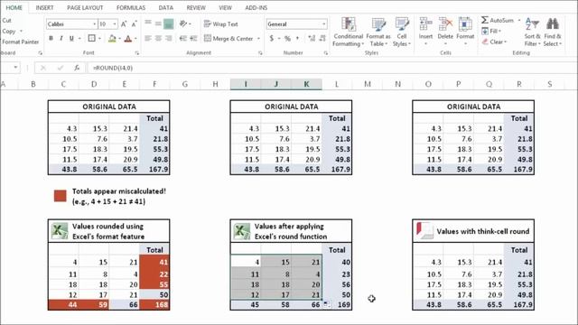Image resolution: width=578 pixels, height=325 pixels.
Task: Align text right
Action: click(169, 38)
